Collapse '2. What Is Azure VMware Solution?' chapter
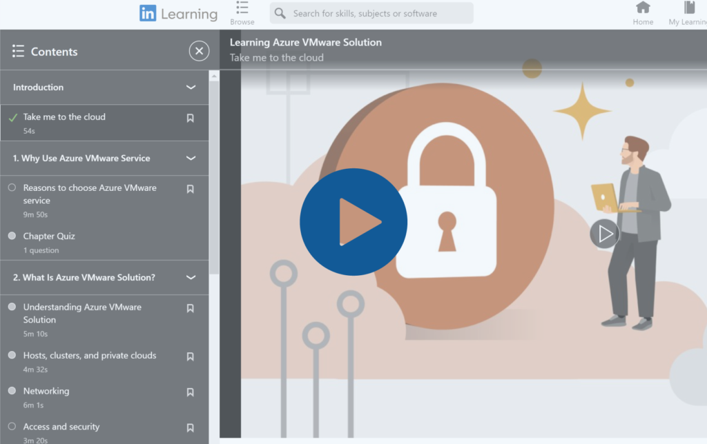 pos(191,277)
